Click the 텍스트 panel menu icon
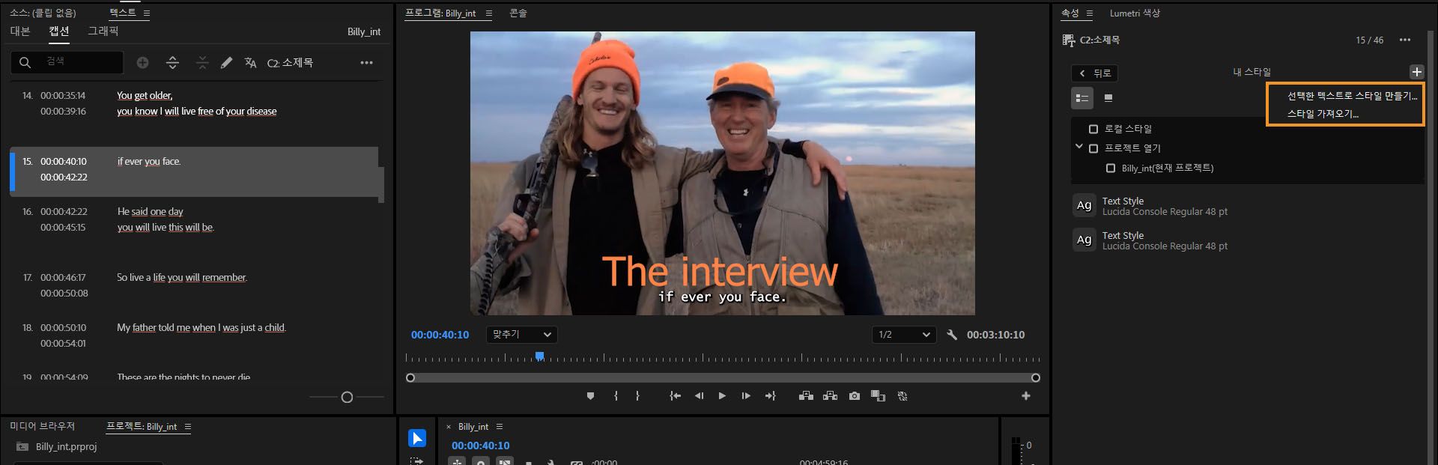The width and height of the screenshot is (1438, 465). 147,13
